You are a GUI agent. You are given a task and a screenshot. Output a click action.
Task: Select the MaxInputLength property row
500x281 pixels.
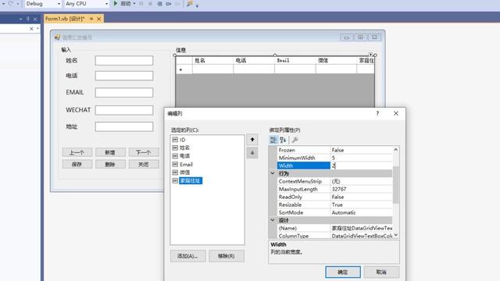pos(335,189)
